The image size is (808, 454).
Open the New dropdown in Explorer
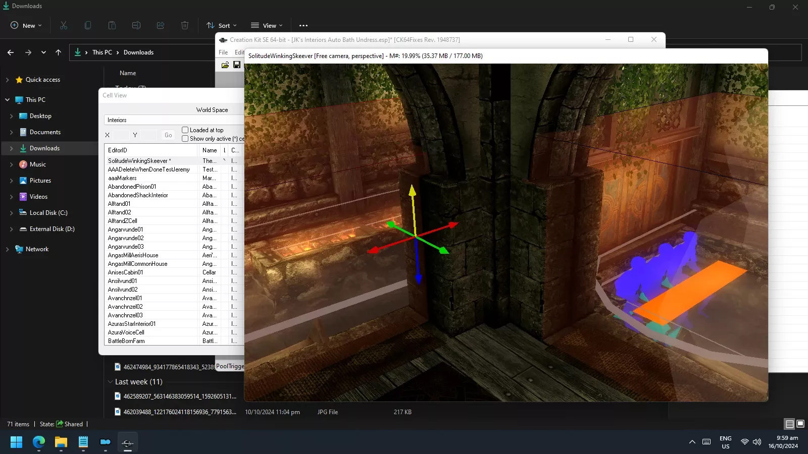(26, 25)
